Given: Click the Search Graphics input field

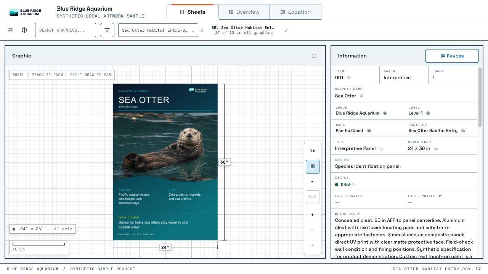Looking at the screenshot, I should (66, 30).
